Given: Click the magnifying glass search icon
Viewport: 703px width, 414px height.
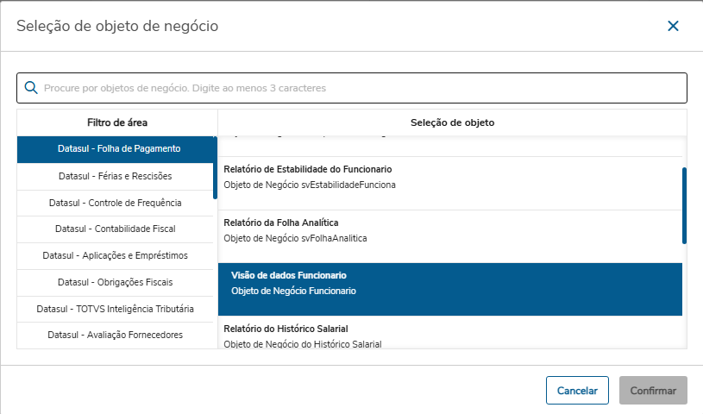Looking at the screenshot, I should (31, 88).
